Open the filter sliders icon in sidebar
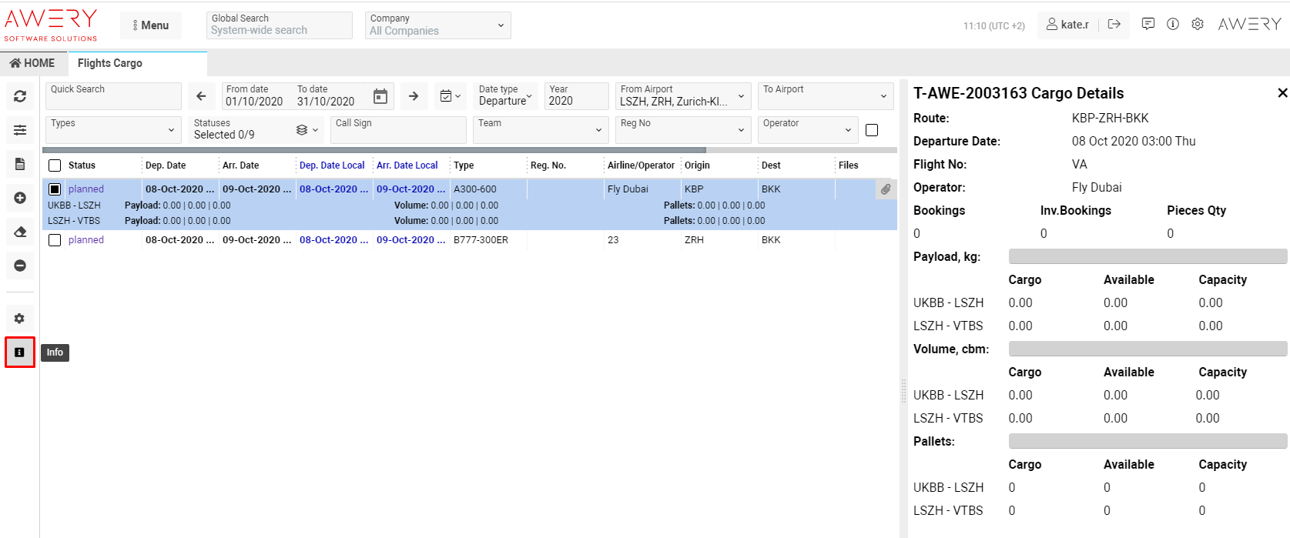This screenshot has height=538, width=1290. click(x=20, y=130)
